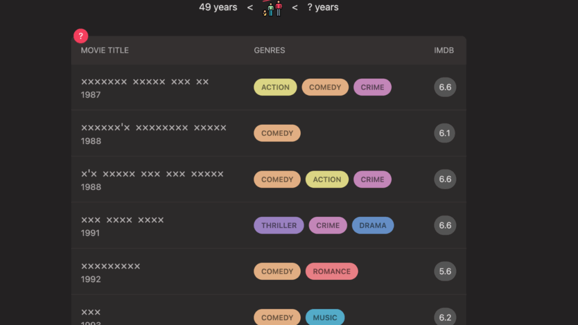Click the 5.6 IMDB rating badge
This screenshot has height=325, width=578.
pos(445,271)
